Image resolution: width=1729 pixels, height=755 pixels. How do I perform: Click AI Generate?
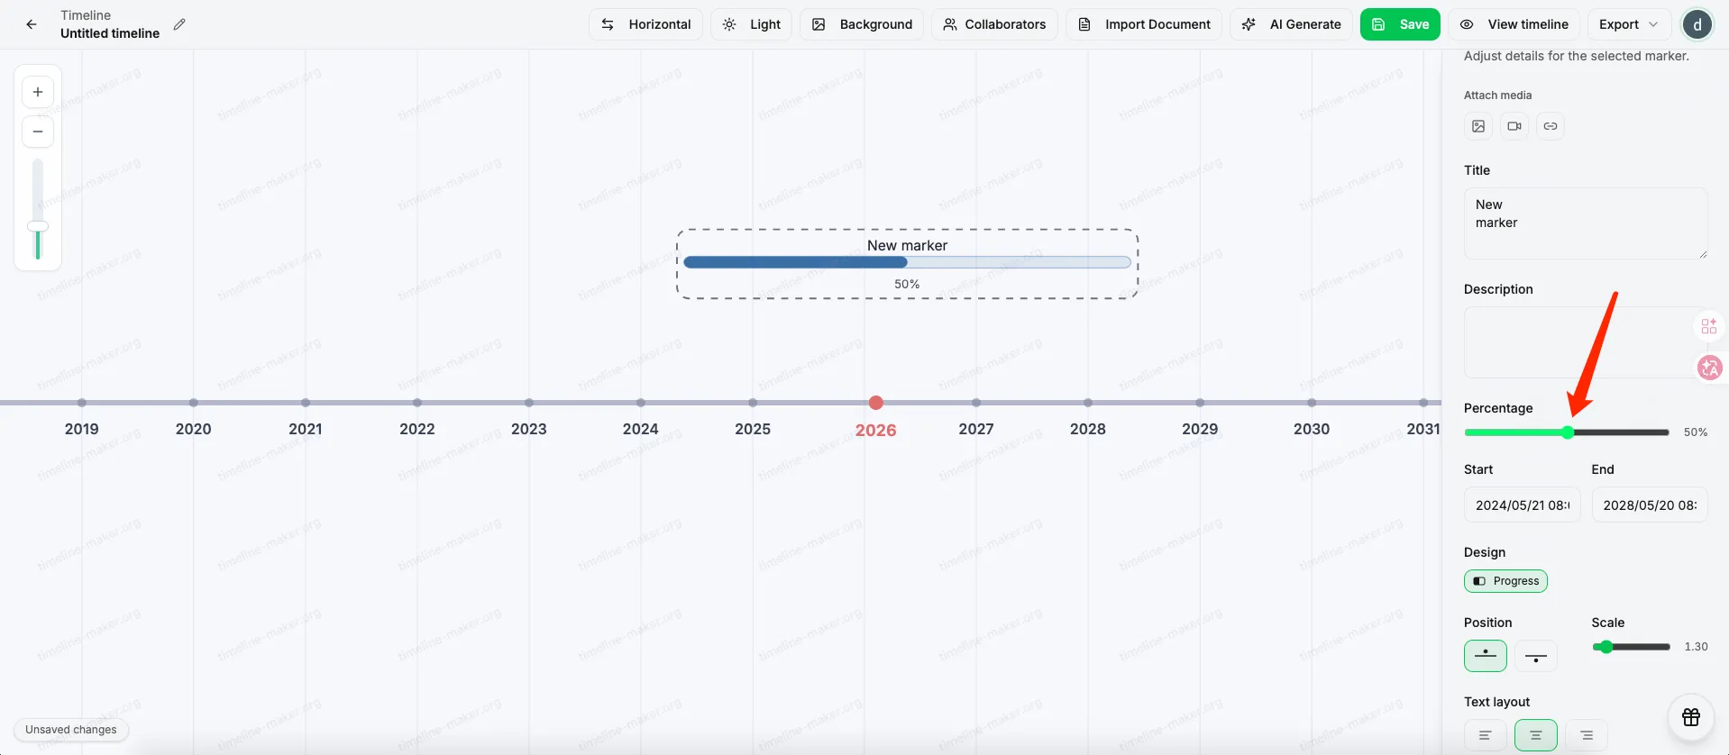(x=1291, y=24)
